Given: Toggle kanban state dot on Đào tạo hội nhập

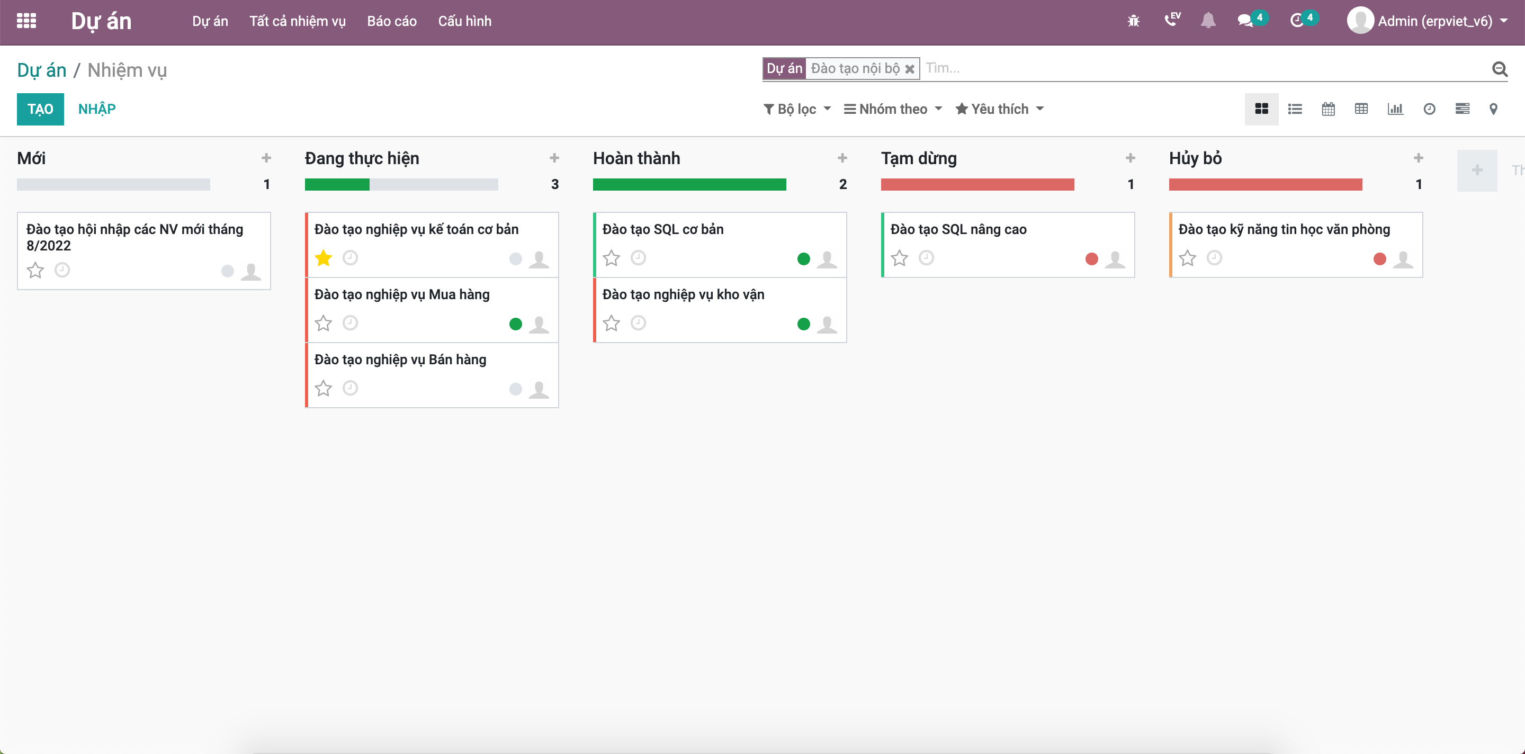Looking at the screenshot, I should click(227, 271).
